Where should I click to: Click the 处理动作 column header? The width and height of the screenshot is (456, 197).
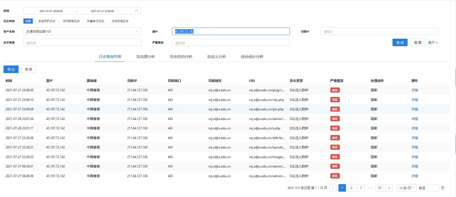pyautogui.click(x=377, y=81)
